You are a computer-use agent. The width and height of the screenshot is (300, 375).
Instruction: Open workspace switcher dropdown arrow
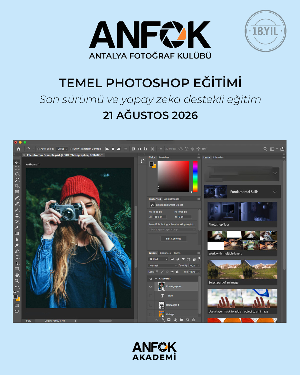[277, 149]
